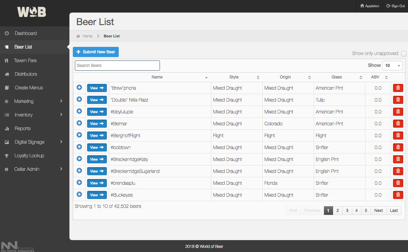Go to page 4 of the beer list

click(x=357, y=211)
